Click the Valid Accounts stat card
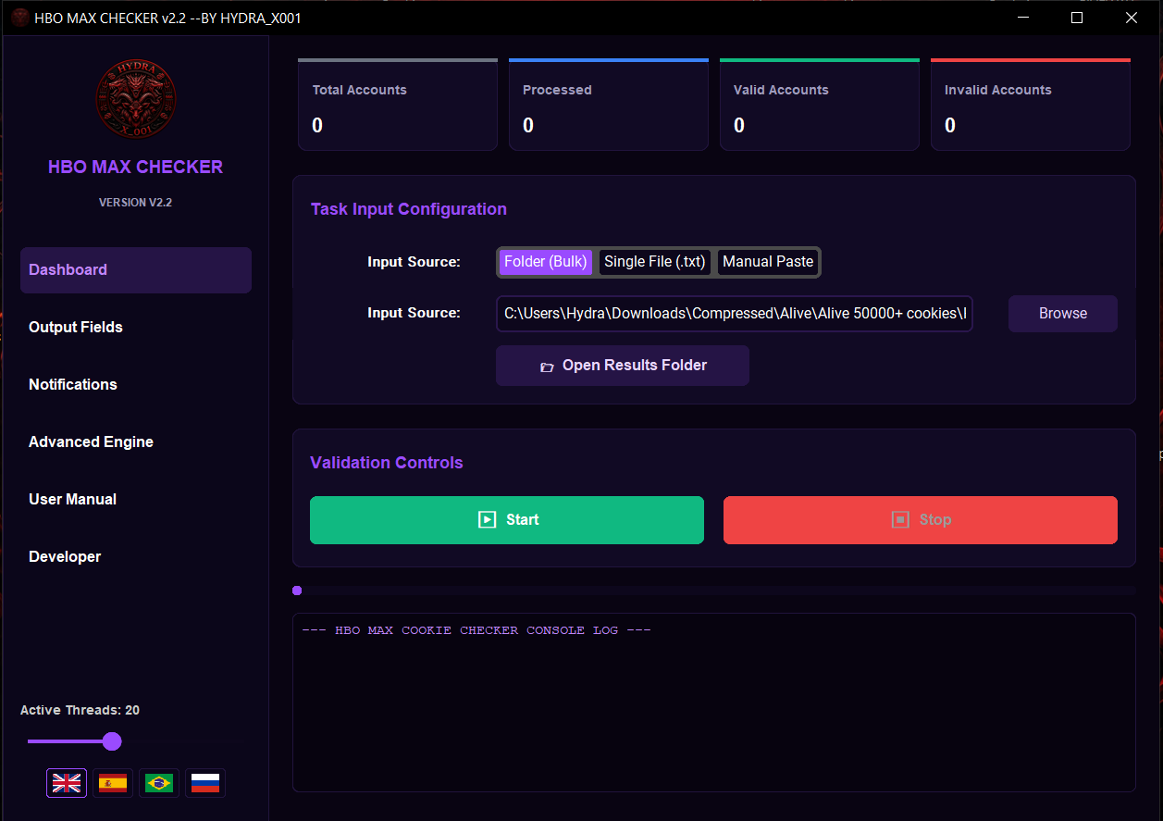Viewport: 1163px width, 821px height. pyautogui.click(x=820, y=105)
